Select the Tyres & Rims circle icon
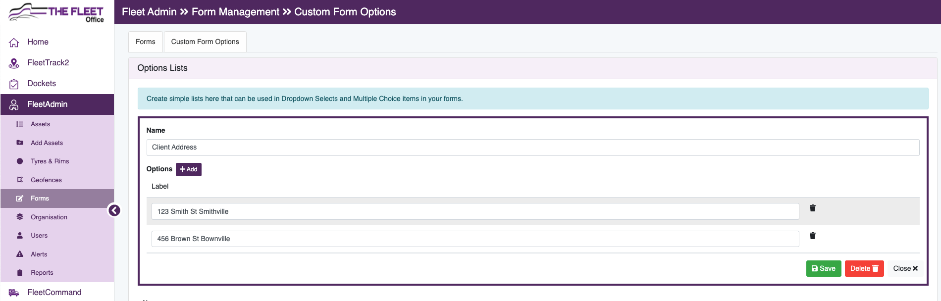The width and height of the screenshot is (941, 301). pyautogui.click(x=20, y=161)
